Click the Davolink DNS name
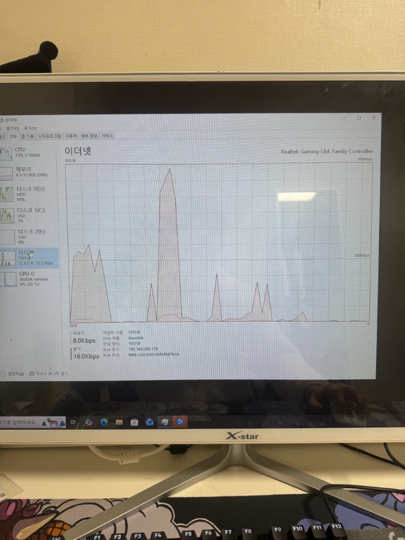405x540 pixels. pyautogui.click(x=136, y=338)
